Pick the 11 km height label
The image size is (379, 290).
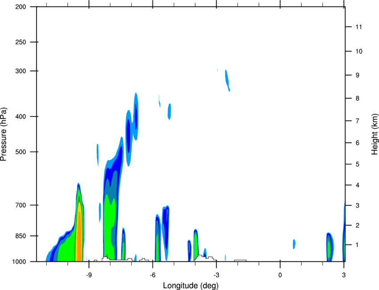click(359, 27)
